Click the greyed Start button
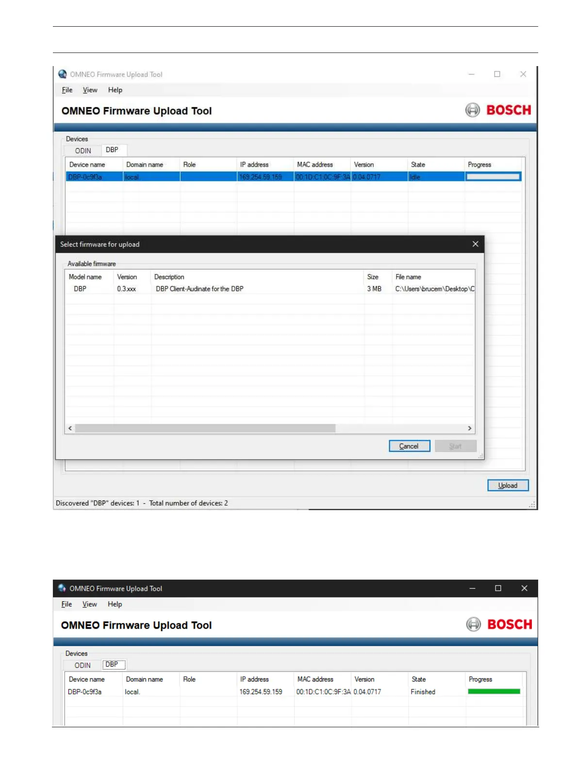The width and height of the screenshot is (578, 771). click(x=455, y=446)
